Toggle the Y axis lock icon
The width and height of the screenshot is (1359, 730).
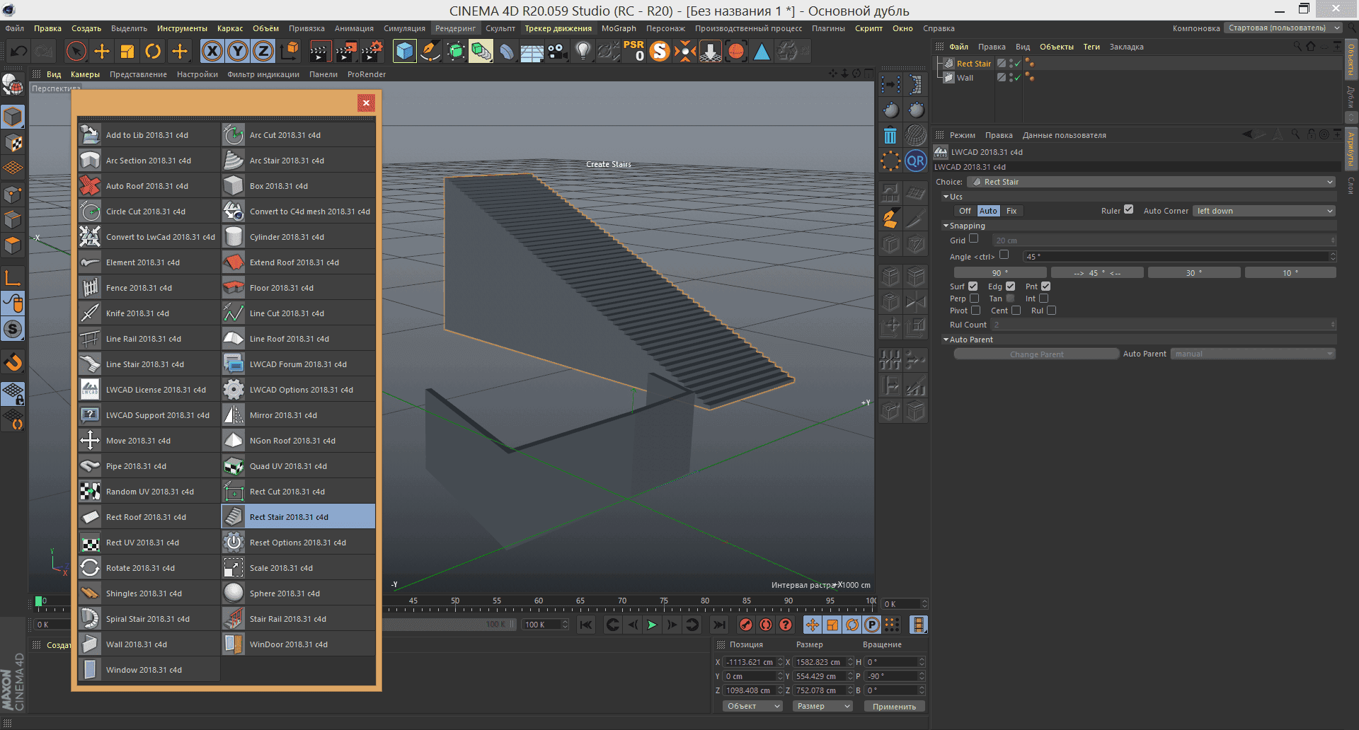pyautogui.click(x=238, y=51)
